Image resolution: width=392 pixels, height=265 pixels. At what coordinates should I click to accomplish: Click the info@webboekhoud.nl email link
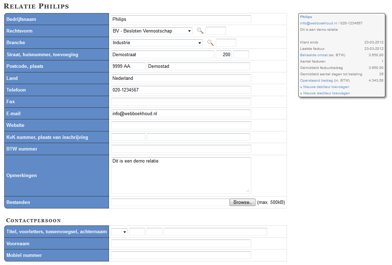tap(318, 23)
